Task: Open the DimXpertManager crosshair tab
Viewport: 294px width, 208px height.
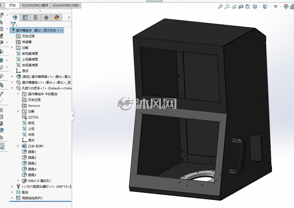Action: pyautogui.click(x=46, y=18)
